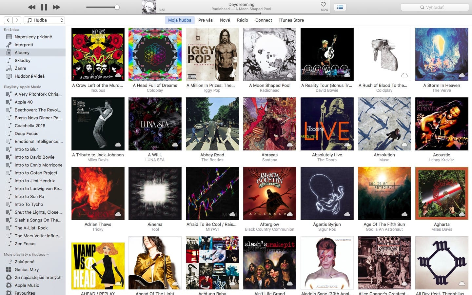
Task: Open the A Crow Left of the Murder album cover
Action: tap(98, 54)
